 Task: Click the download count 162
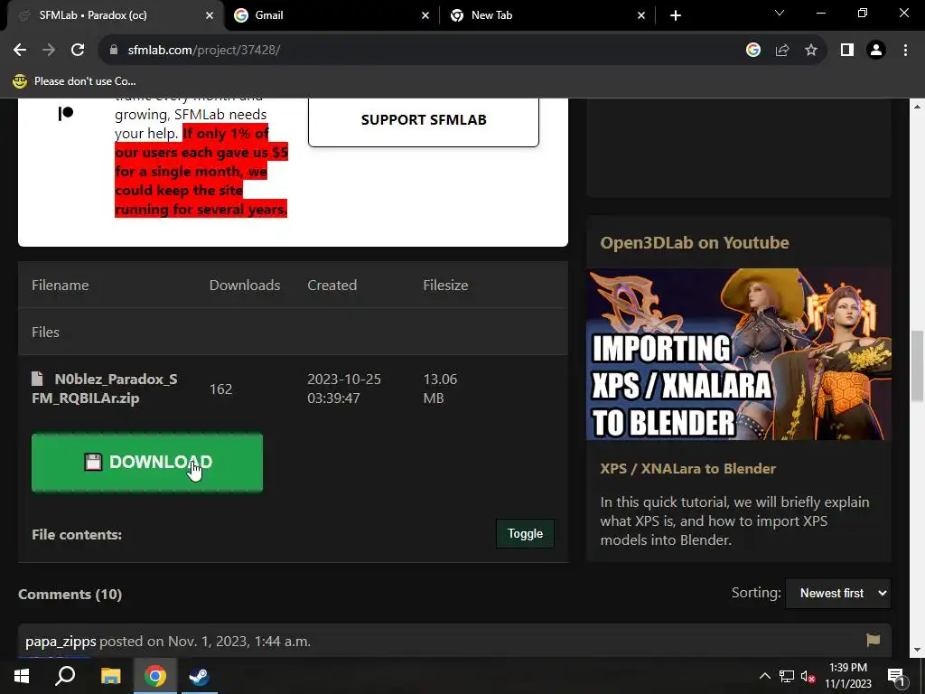[x=220, y=389]
